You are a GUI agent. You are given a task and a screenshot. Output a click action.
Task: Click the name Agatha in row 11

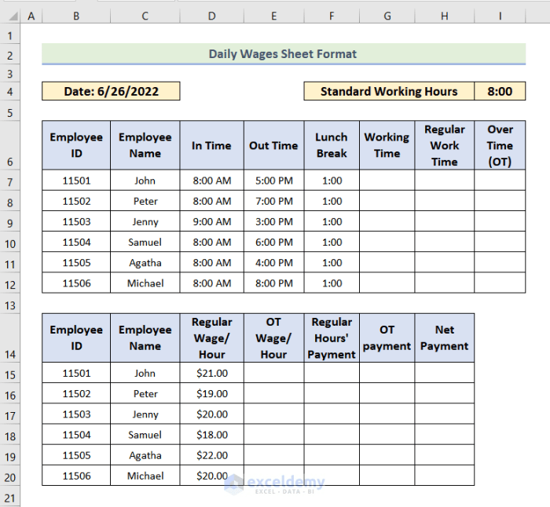[145, 262]
